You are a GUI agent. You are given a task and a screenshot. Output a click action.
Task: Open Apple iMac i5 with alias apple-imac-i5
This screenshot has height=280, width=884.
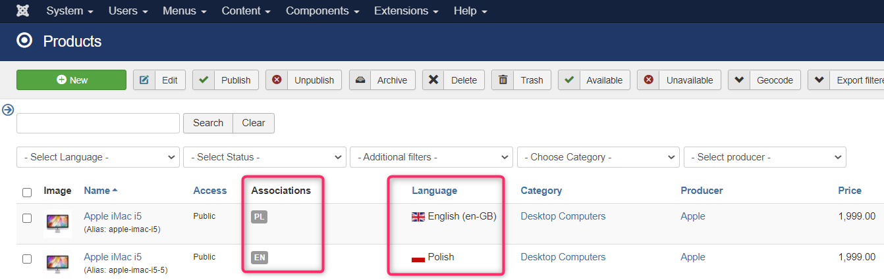pyautogui.click(x=113, y=216)
